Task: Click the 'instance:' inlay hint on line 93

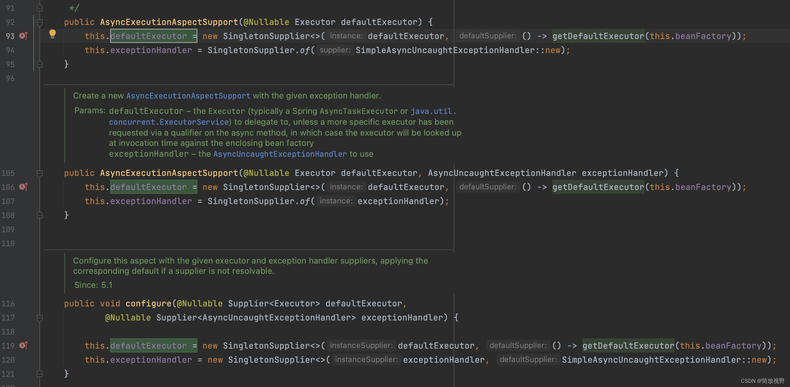Action: pos(346,36)
